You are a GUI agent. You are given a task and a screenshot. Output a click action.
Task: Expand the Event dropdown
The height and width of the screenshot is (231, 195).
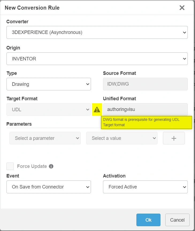(x=49, y=187)
